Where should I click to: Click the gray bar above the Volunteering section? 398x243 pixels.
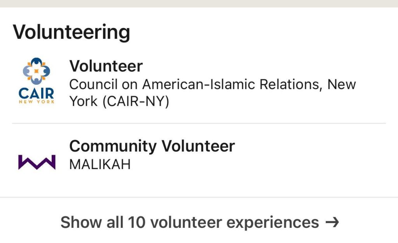(199, 3)
